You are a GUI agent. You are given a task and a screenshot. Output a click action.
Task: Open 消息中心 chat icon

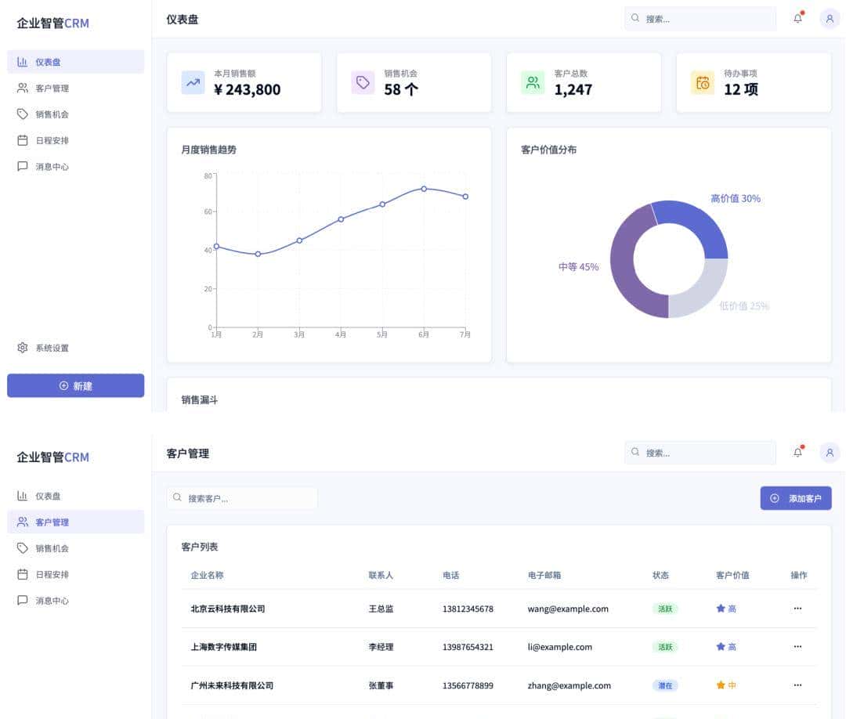pyautogui.click(x=23, y=166)
